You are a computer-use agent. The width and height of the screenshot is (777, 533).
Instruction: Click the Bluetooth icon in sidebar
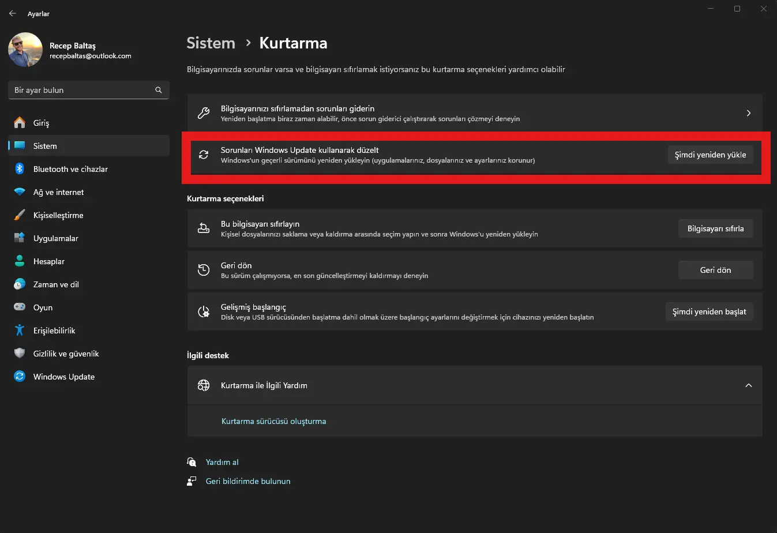click(x=20, y=169)
